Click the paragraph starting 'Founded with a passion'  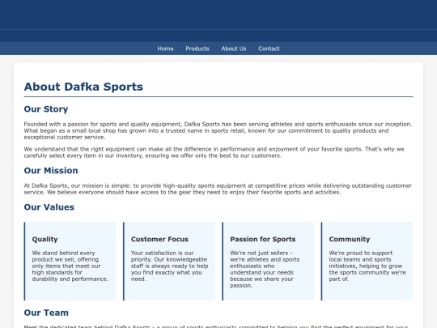(218, 130)
